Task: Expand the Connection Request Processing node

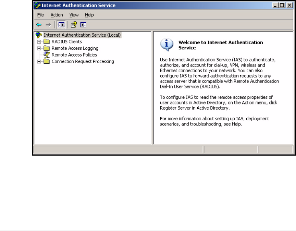Action: [39, 62]
